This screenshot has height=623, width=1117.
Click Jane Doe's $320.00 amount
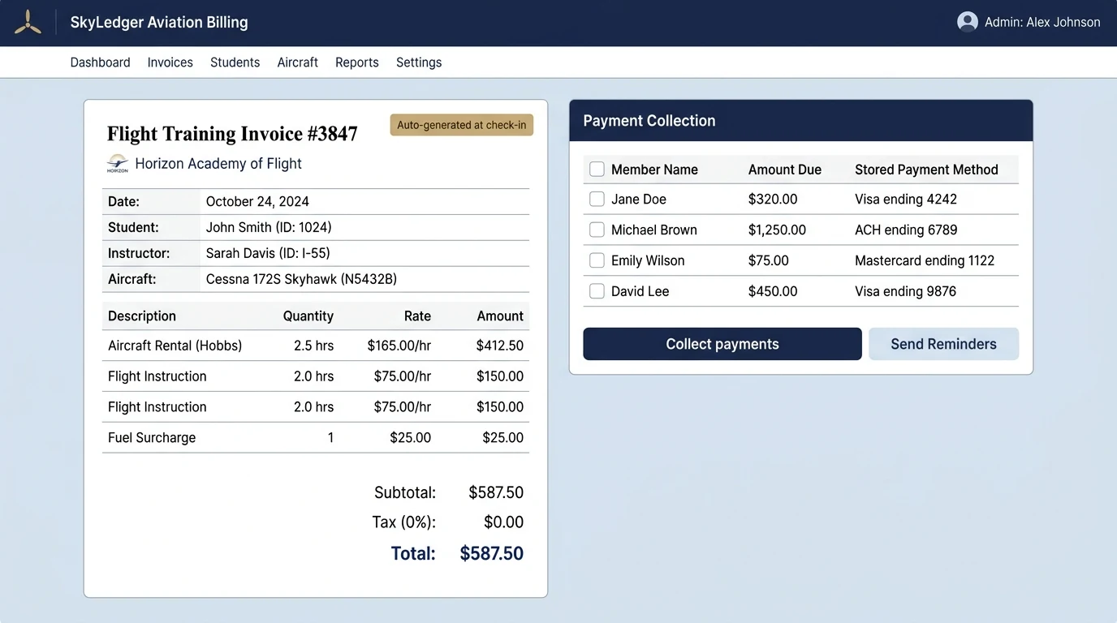coord(773,199)
